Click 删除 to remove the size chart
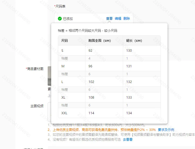The height and width of the screenshot is (149, 195). pos(127,19)
